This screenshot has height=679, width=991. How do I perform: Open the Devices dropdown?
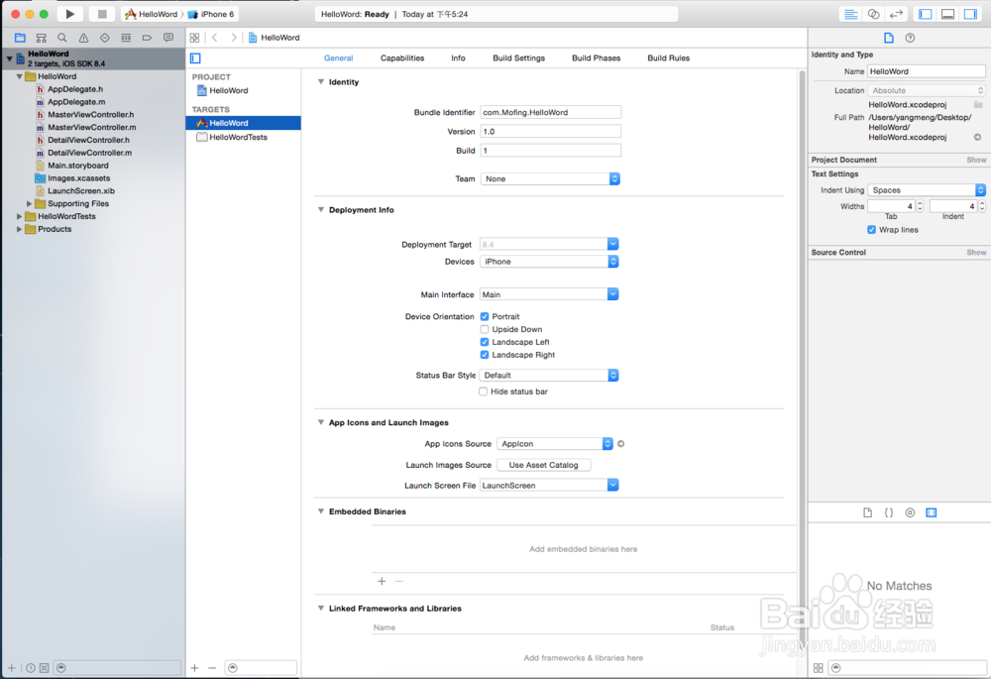(549, 262)
